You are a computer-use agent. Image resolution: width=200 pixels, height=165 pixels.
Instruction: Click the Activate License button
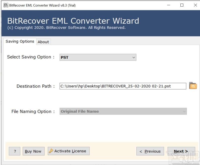(69, 151)
